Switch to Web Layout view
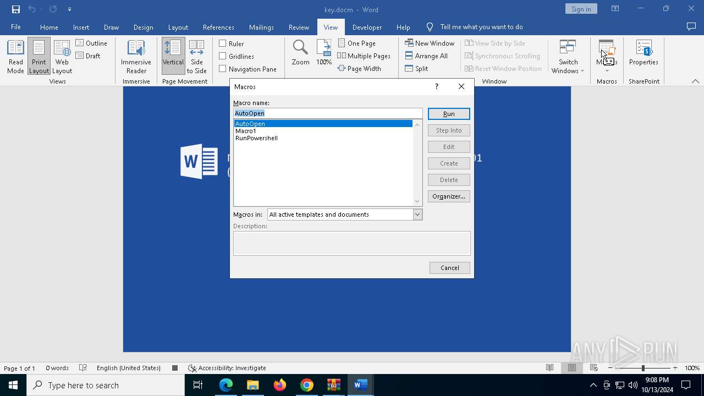Image resolution: width=704 pixels, height=396 pixels. pos(62,57)
